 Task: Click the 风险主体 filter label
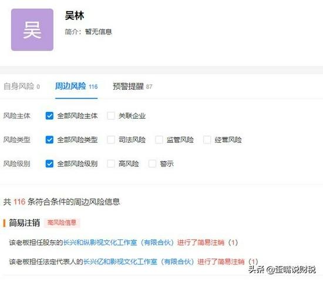point(17,116)
